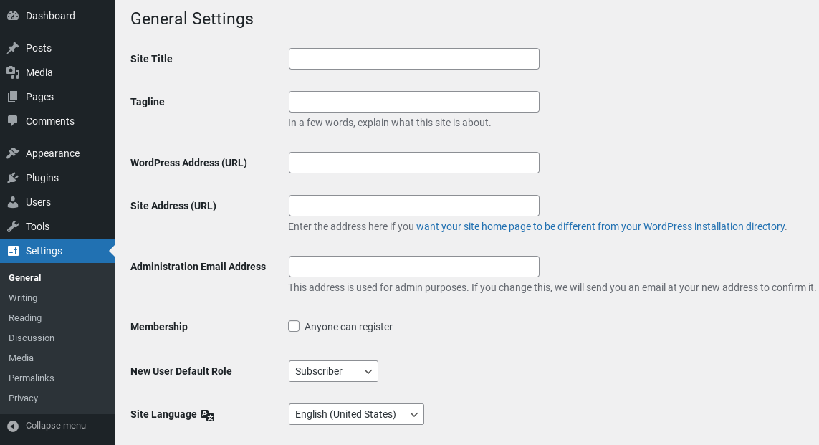Select the Discussion settings submenu item

tap(32, 338)
